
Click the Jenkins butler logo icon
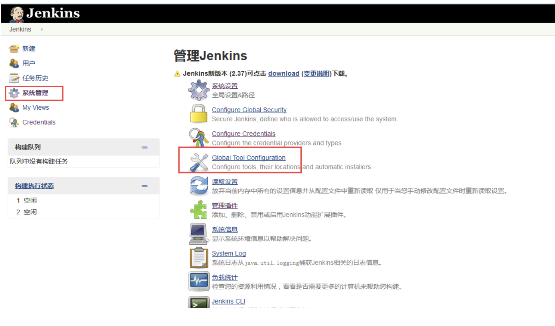(17, 14)
